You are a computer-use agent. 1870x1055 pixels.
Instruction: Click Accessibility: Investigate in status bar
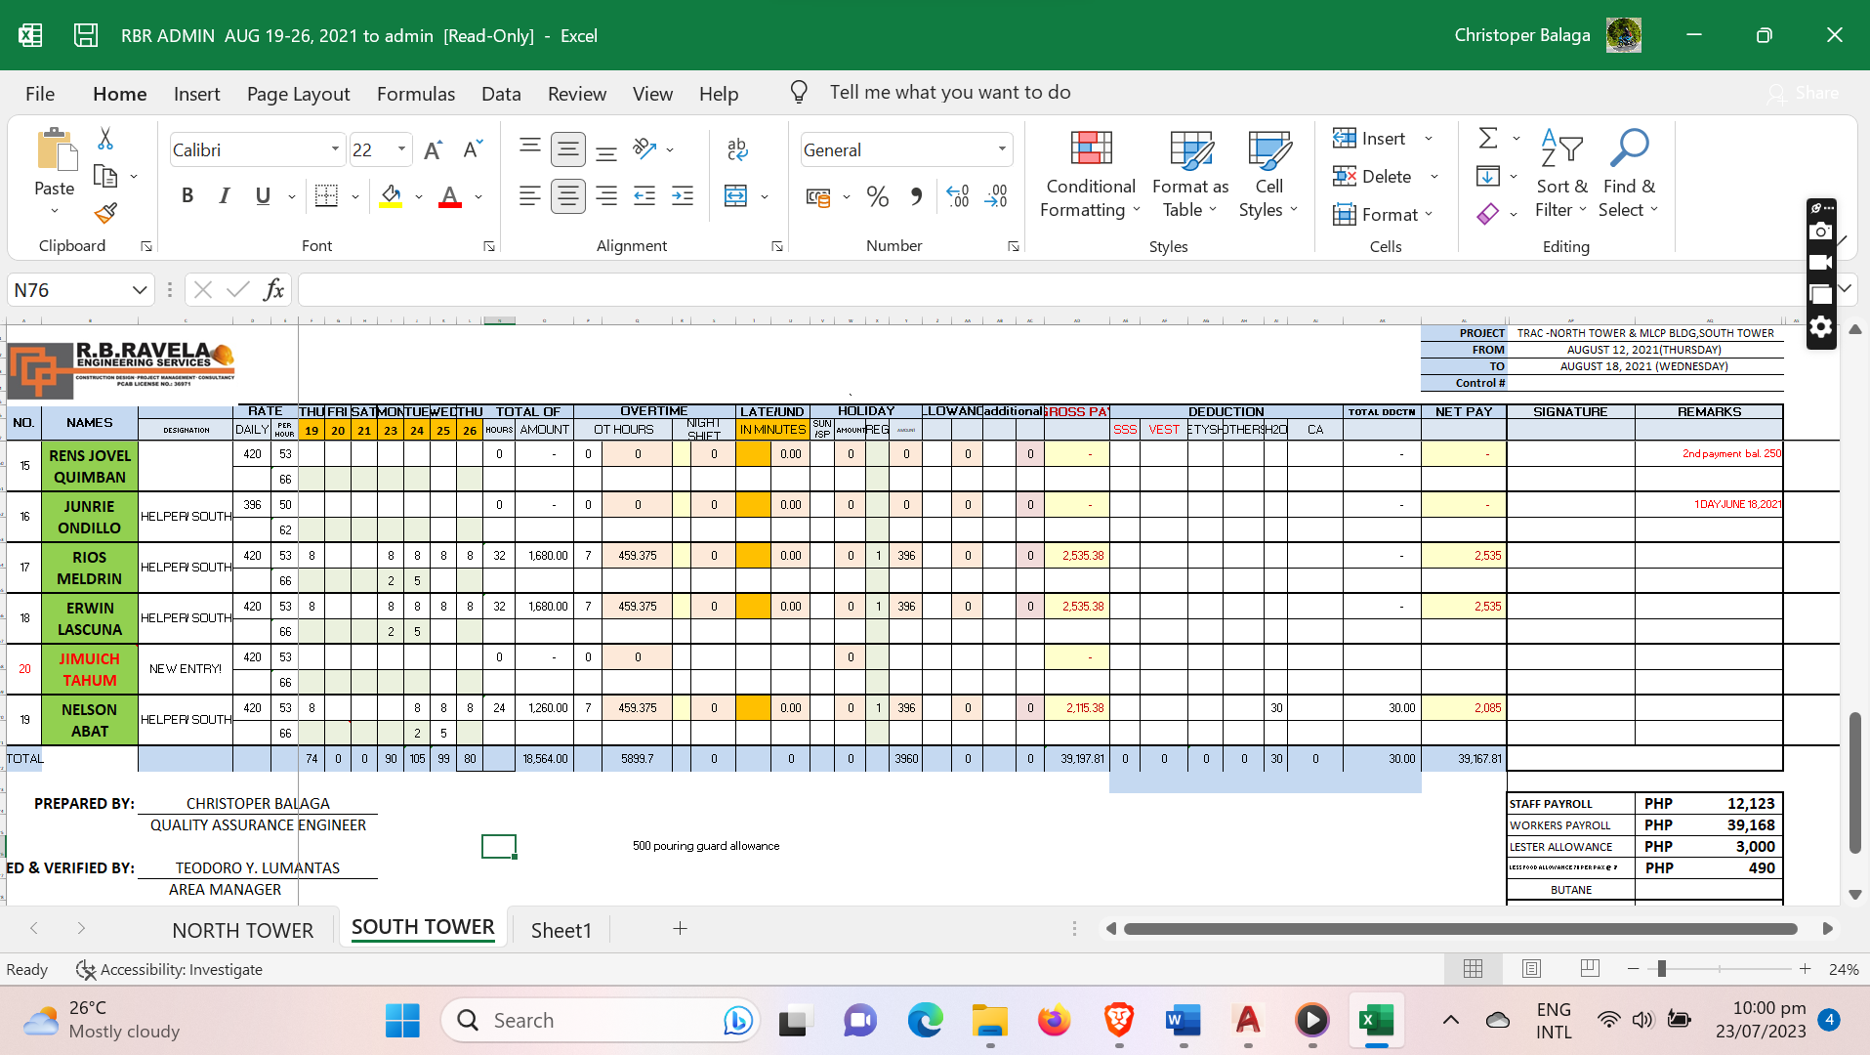[170, 969]
